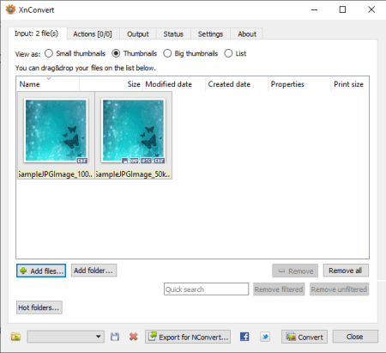Click SampleJPGImage_100.. file name label
The width and height of the screenshot is (386, 353).
pyautogui.click(x=56, y=174)
